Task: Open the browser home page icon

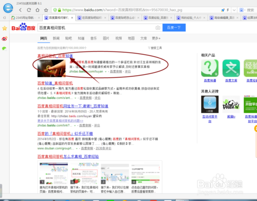Action: click(x=38, y=10)
